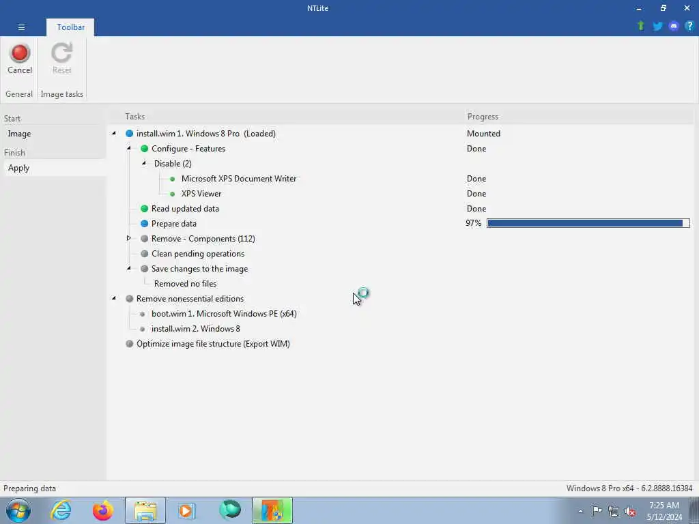Click the muted volume tray icon
Screen dimensions: 699x524
630,511
